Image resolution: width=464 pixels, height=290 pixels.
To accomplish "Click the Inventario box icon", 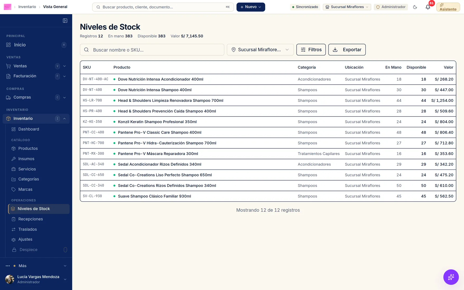I will [8, 119].
